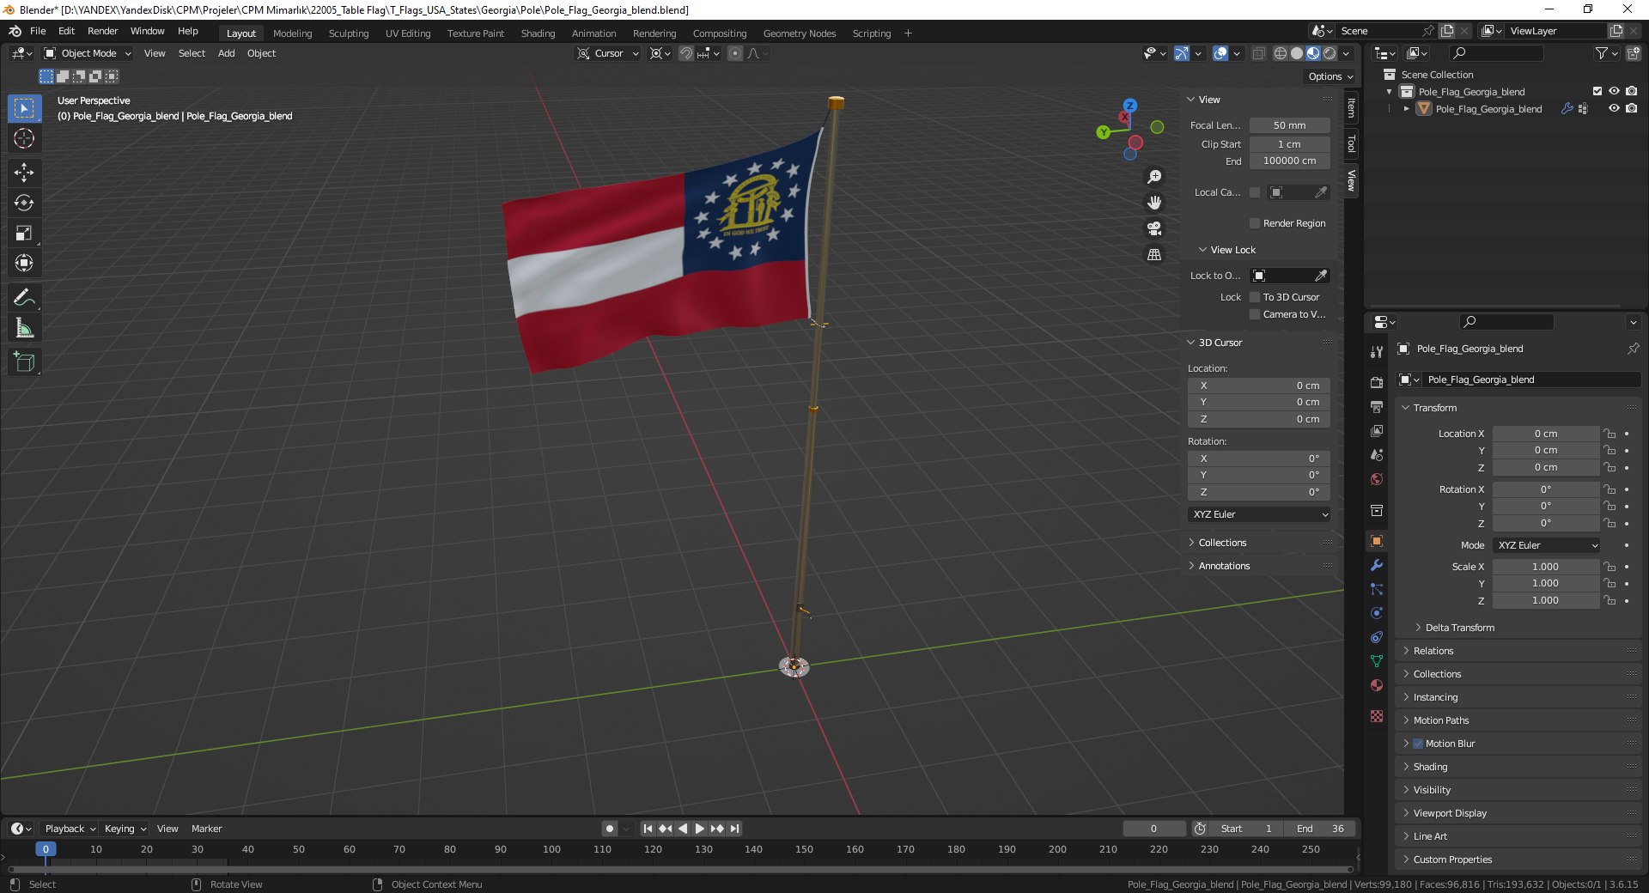Select the Select Box tool
The width and height of the screenshot is (1649, 893).
pos(24,108)
